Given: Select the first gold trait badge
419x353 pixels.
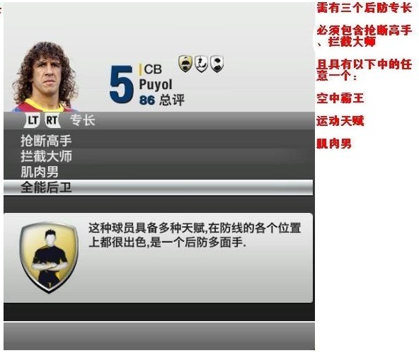Looking at the screenshot, I should (x=185, y=64).
